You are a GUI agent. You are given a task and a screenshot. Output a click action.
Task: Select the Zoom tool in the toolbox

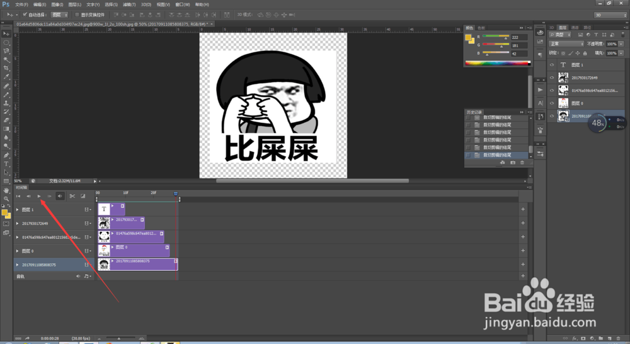pos(6,198)
